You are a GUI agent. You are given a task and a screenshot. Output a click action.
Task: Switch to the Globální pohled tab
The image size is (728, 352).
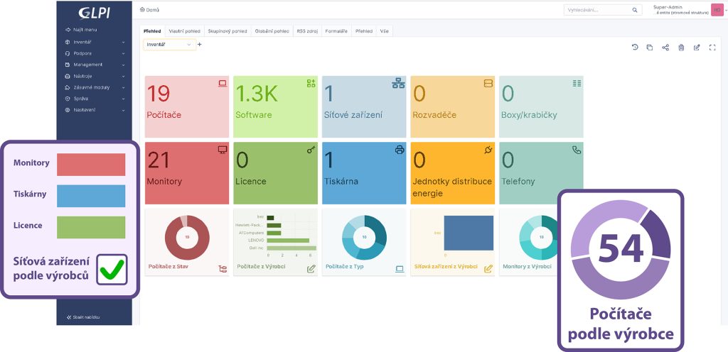[271, 31]
